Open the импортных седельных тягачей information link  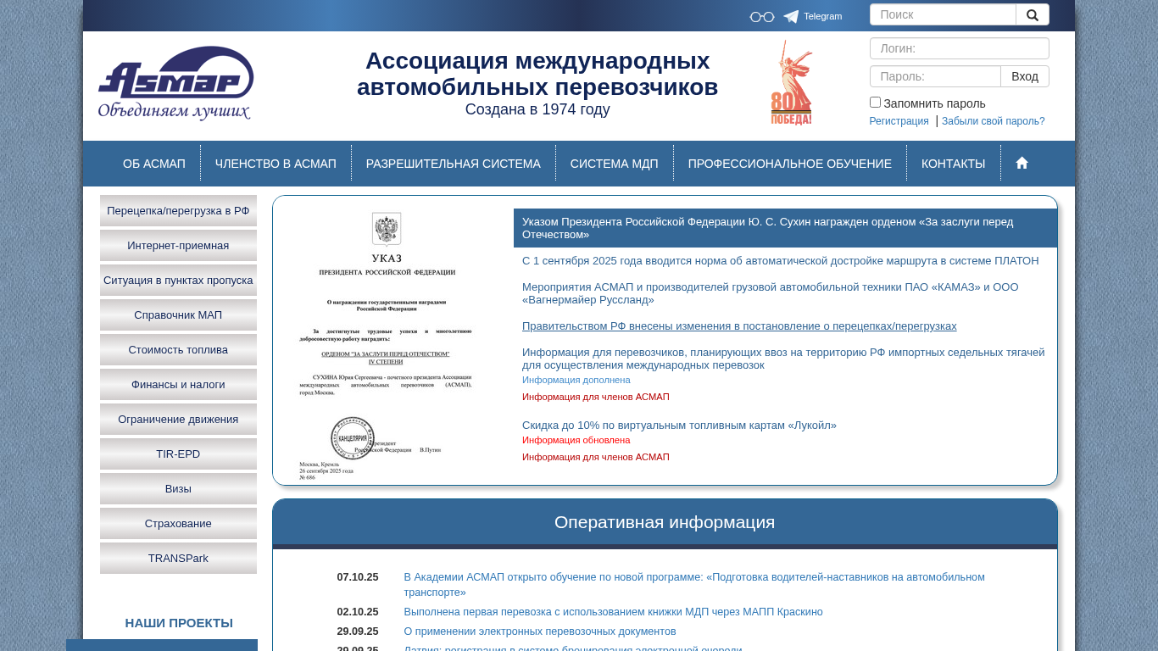tap(783, 359)
